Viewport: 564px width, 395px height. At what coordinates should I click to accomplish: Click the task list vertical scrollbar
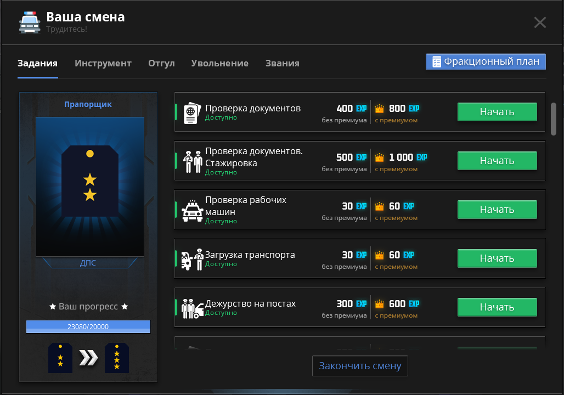tap(554, 118)
